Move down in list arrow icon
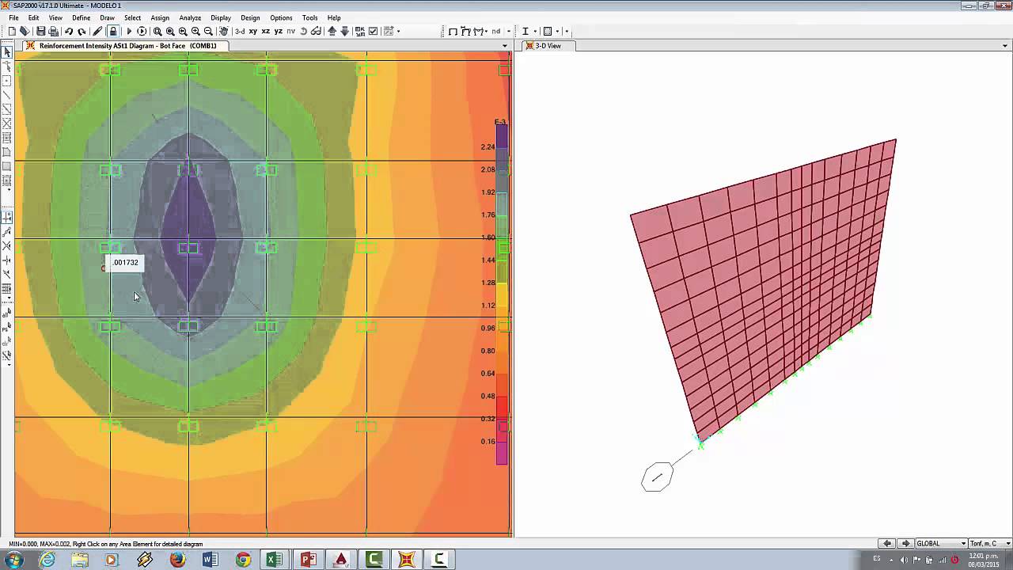The image size is (1013, 570). (x=345, y=32)
